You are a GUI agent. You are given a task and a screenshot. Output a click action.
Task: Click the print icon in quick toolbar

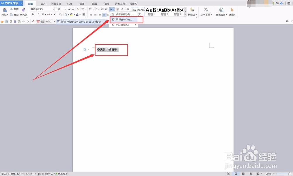click(x=15, y=21)
